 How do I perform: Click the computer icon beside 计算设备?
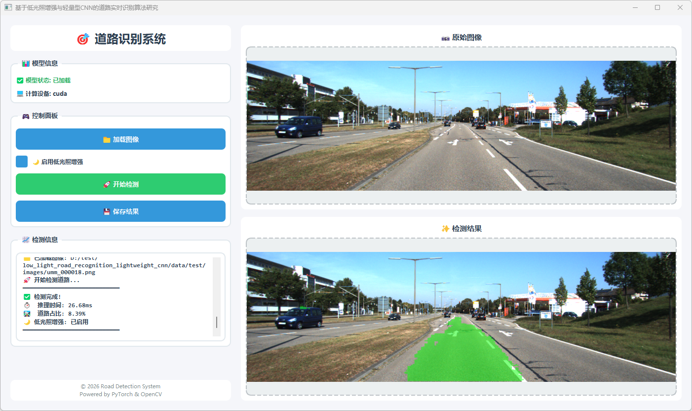point(20,94)
